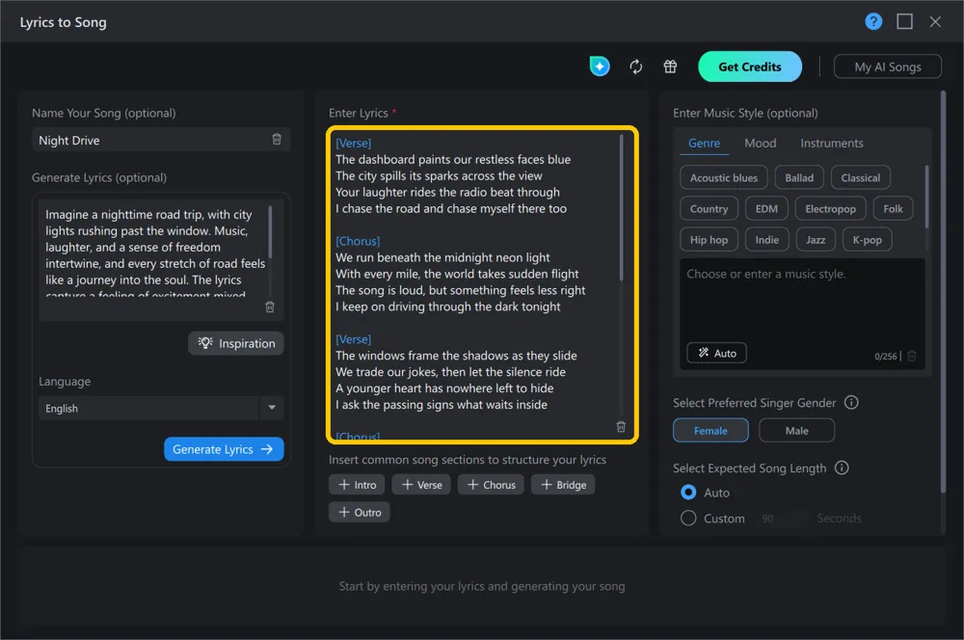964x640 pixels.
Task: Click the custom seconds value field
Action: [782, 519]
